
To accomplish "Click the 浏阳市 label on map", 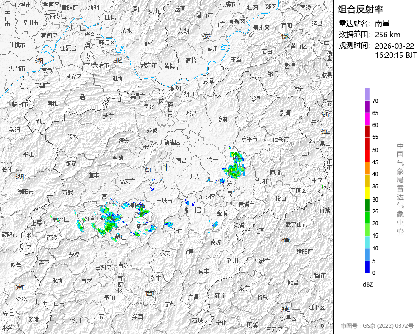I will 26,192.
